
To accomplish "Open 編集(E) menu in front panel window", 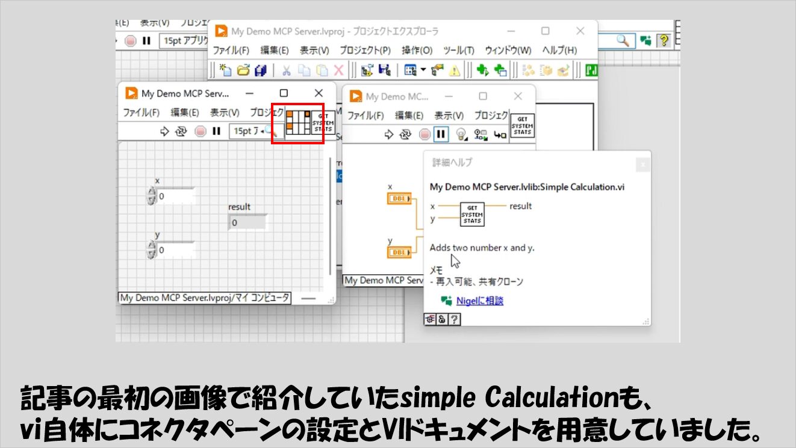I will (184, 112).
